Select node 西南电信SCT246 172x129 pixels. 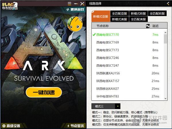pyautogui.click(x=128, y=58)
